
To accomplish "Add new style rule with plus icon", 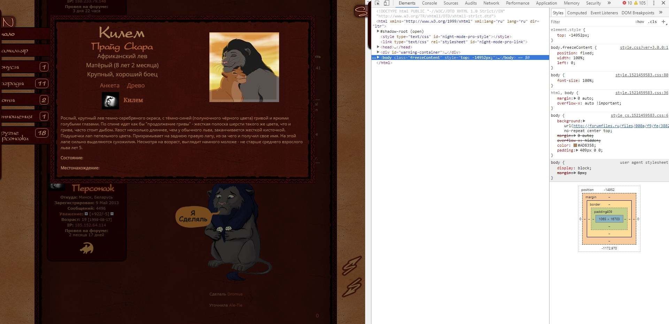I will coord(663,22).
